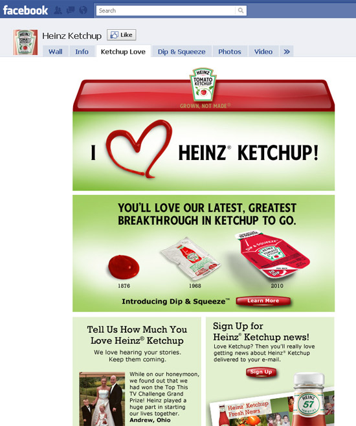Click the search magnifier icon
This screenshot has height=426, width=356.
241,10
